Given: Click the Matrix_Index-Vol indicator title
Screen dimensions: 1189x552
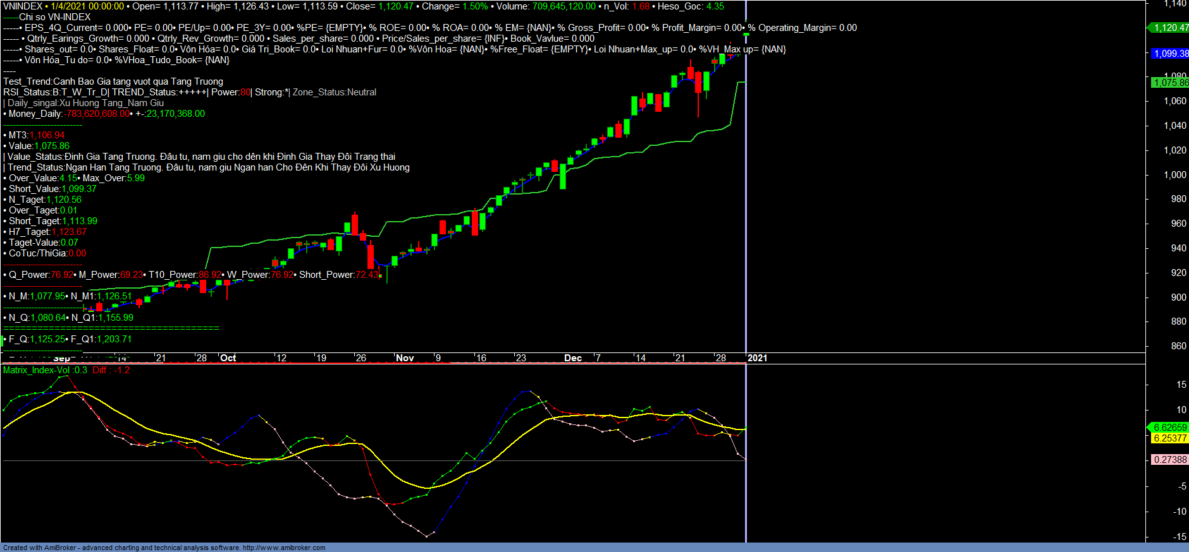Looking at the screenshot, I should pos(37,370).
